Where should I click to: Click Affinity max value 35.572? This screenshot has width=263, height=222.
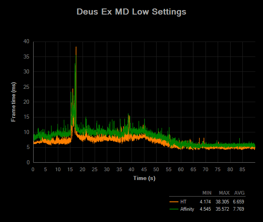coord(222,209)
